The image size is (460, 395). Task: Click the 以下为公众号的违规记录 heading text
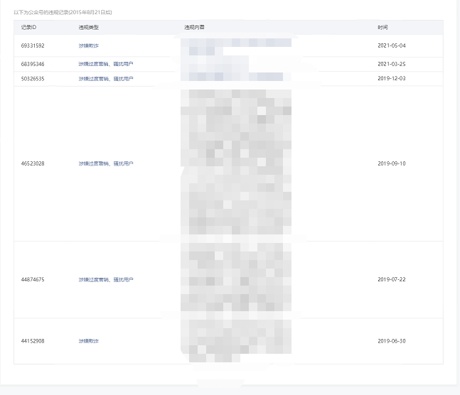[x=63, y=12]
